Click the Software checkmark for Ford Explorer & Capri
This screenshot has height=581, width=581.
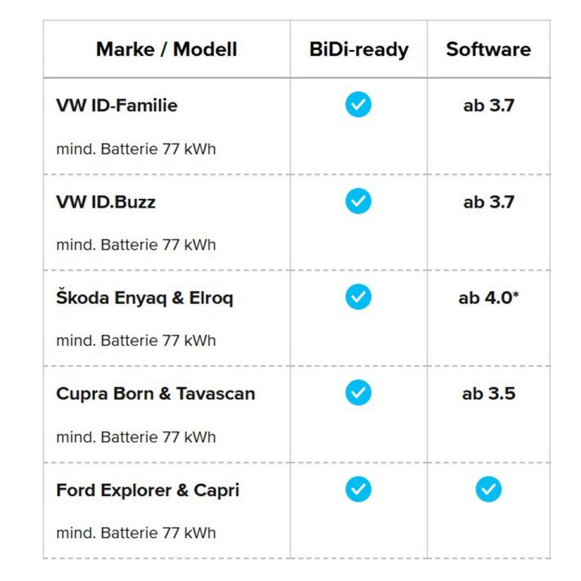pyautogui.click(x=489, y=489)
